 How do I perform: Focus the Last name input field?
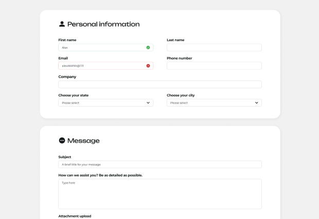coord(214,48)
